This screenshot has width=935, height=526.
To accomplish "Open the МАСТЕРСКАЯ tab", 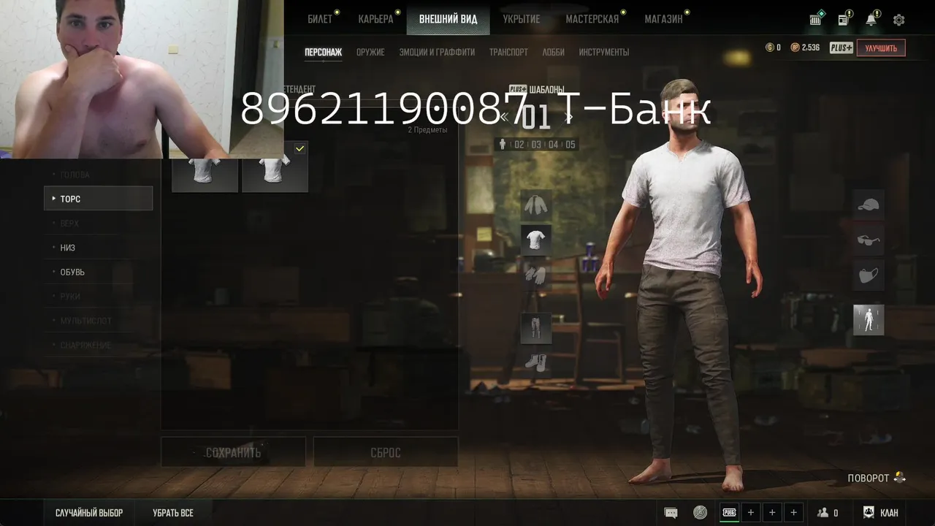I will (592, 19).
